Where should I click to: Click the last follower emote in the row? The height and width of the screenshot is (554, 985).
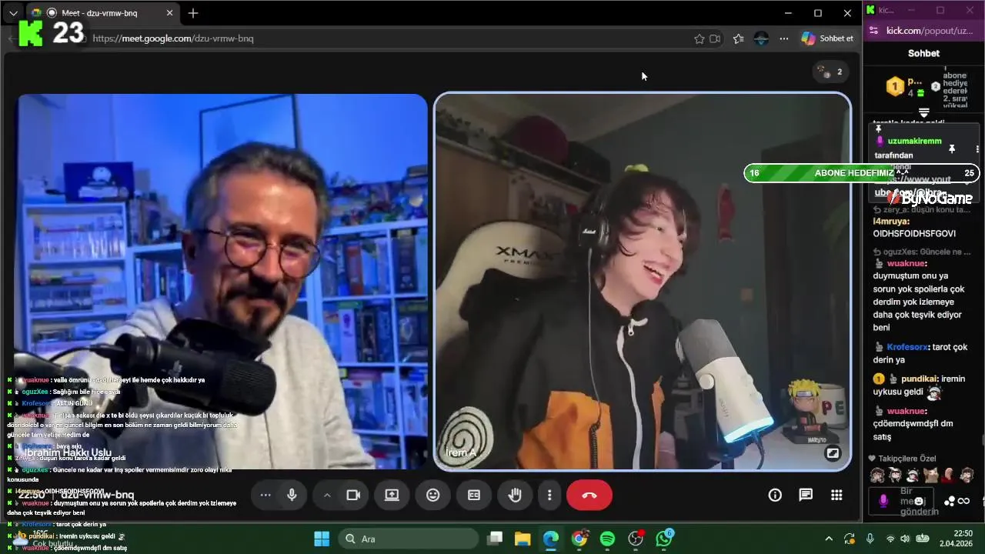click(967, 475)
